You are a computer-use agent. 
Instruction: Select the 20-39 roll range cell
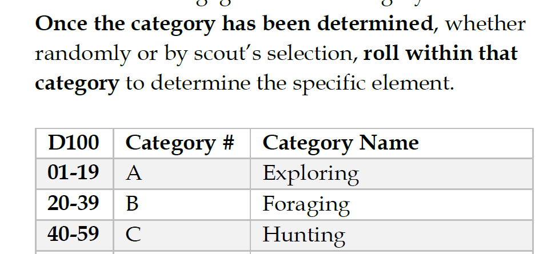coord(74,204)
